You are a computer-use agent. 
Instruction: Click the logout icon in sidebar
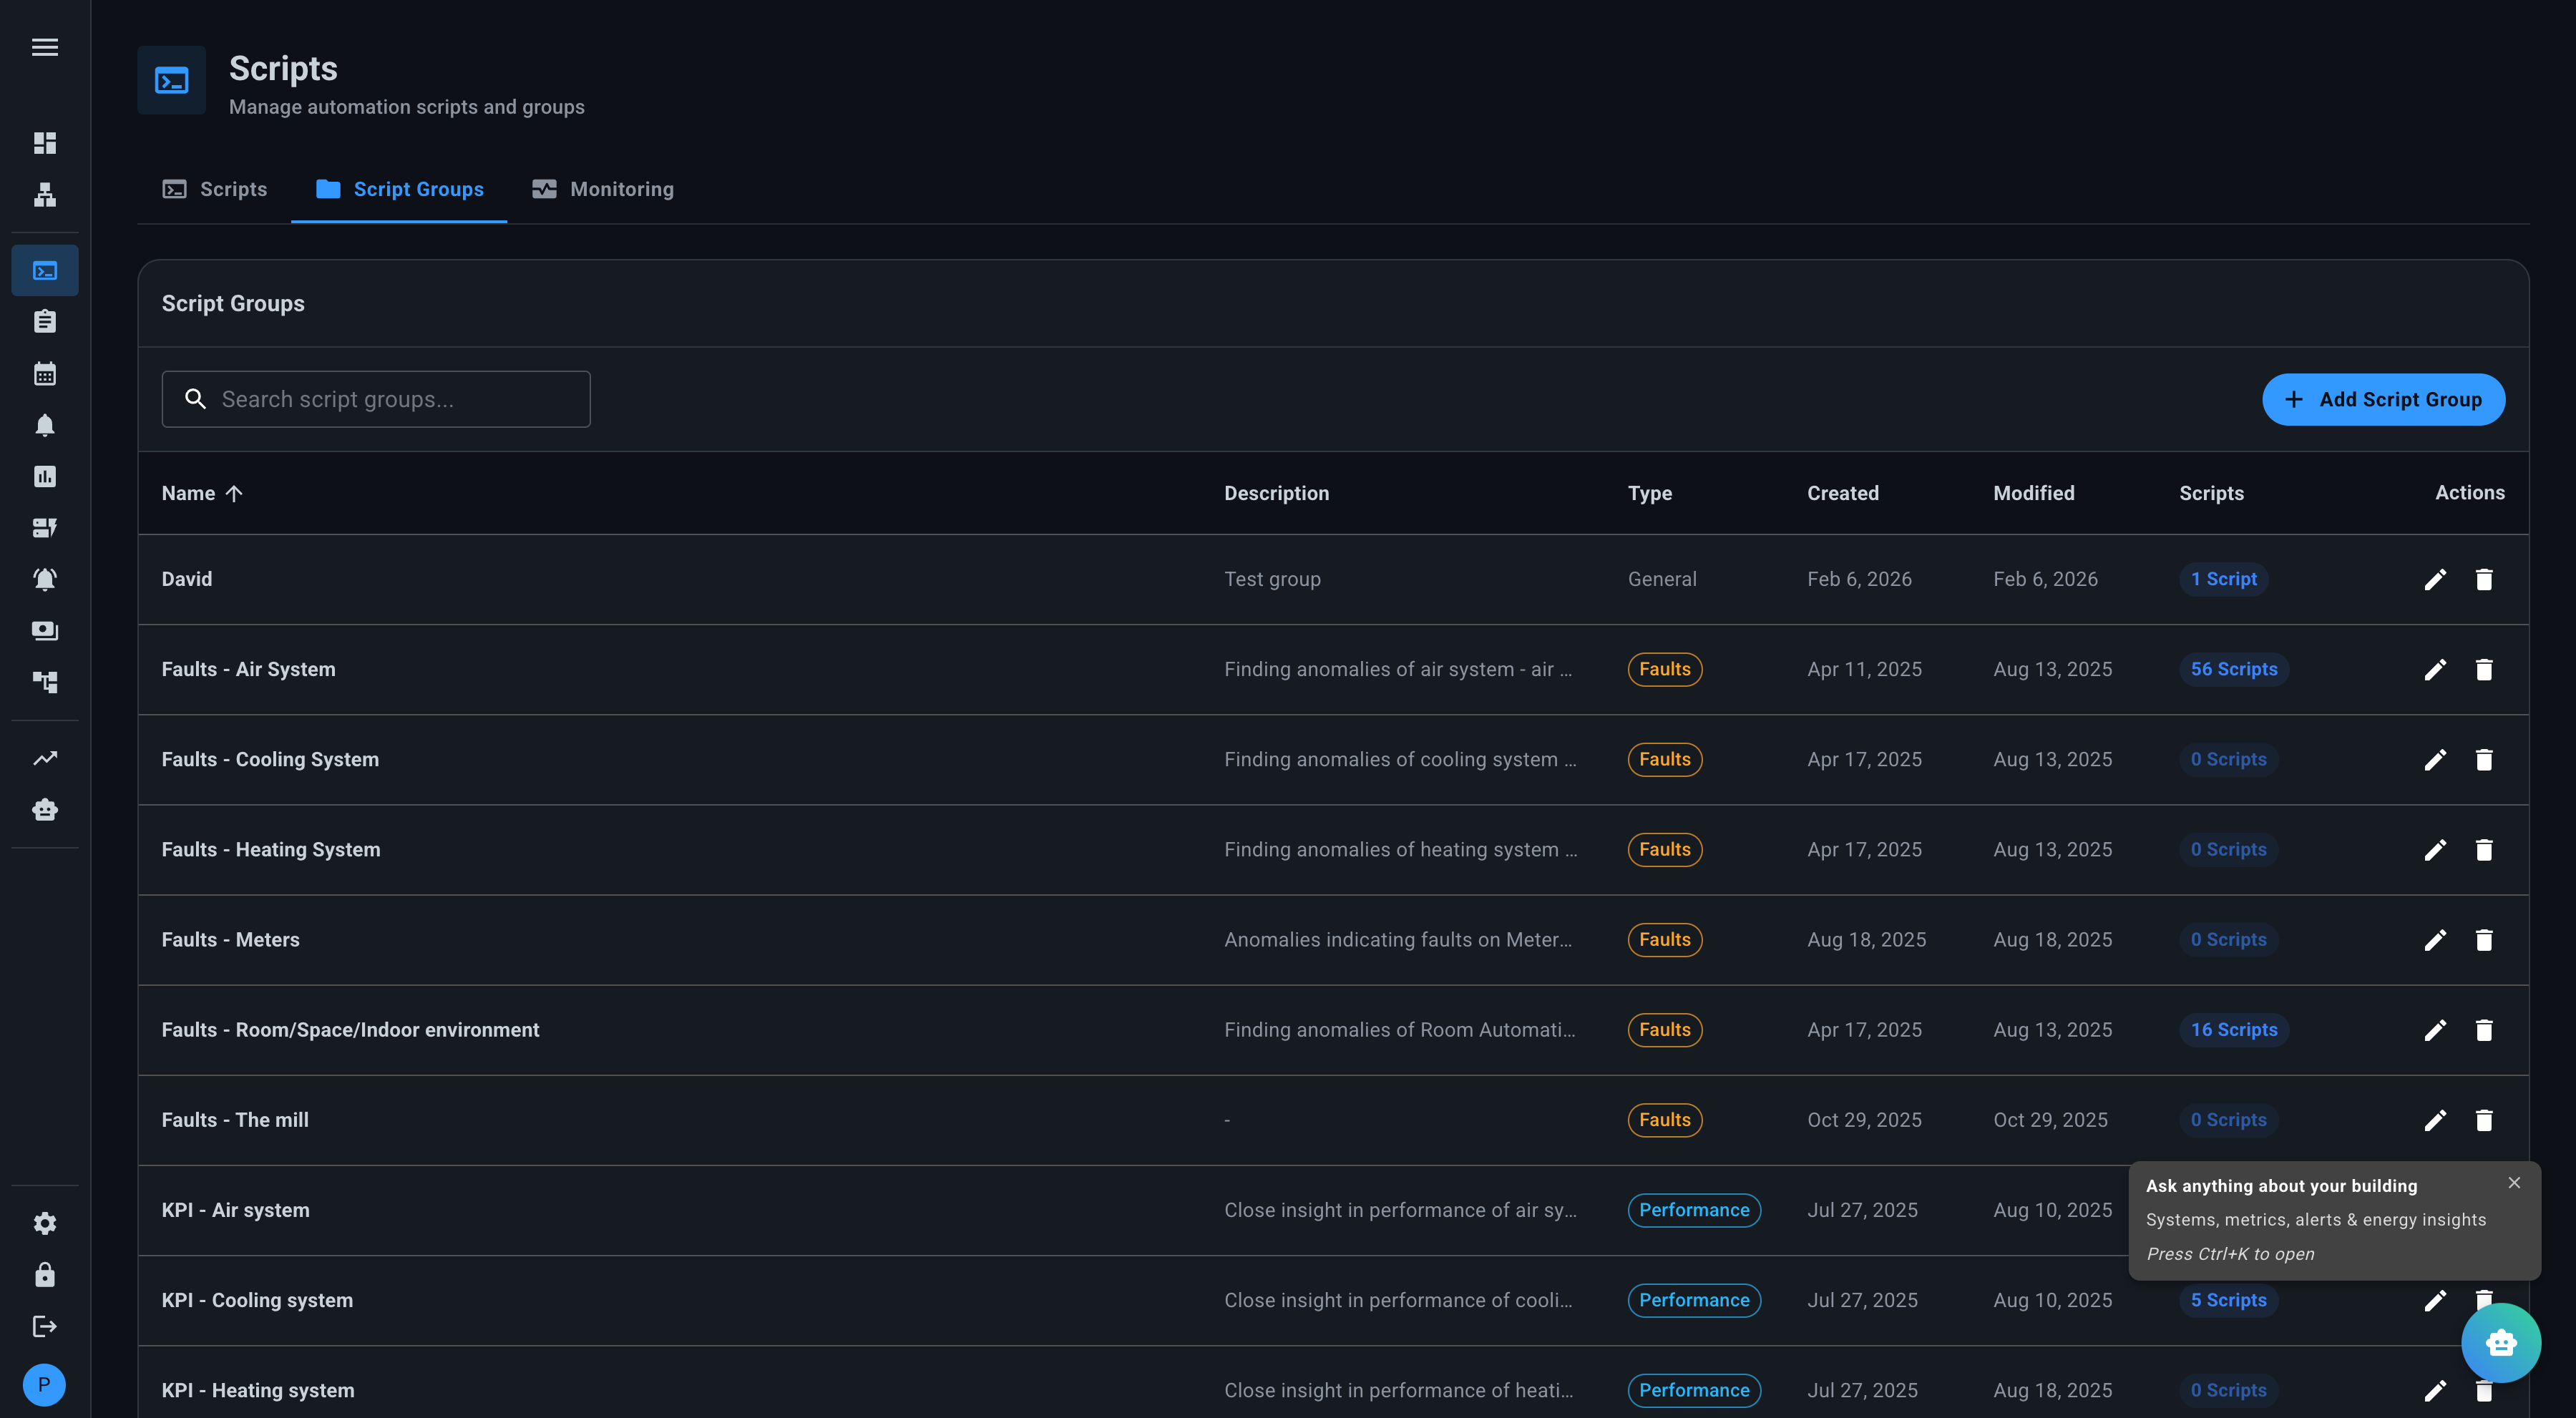click(x=45, y=1326)
